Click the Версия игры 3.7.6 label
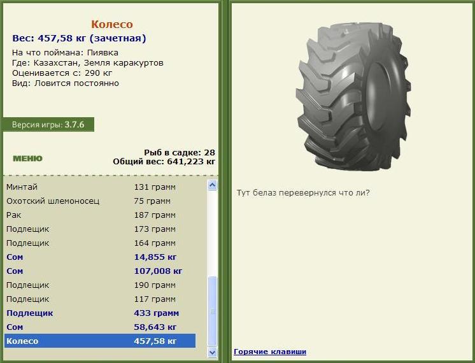475x363 pixels. pyautogui.click(x=48, y=125)
